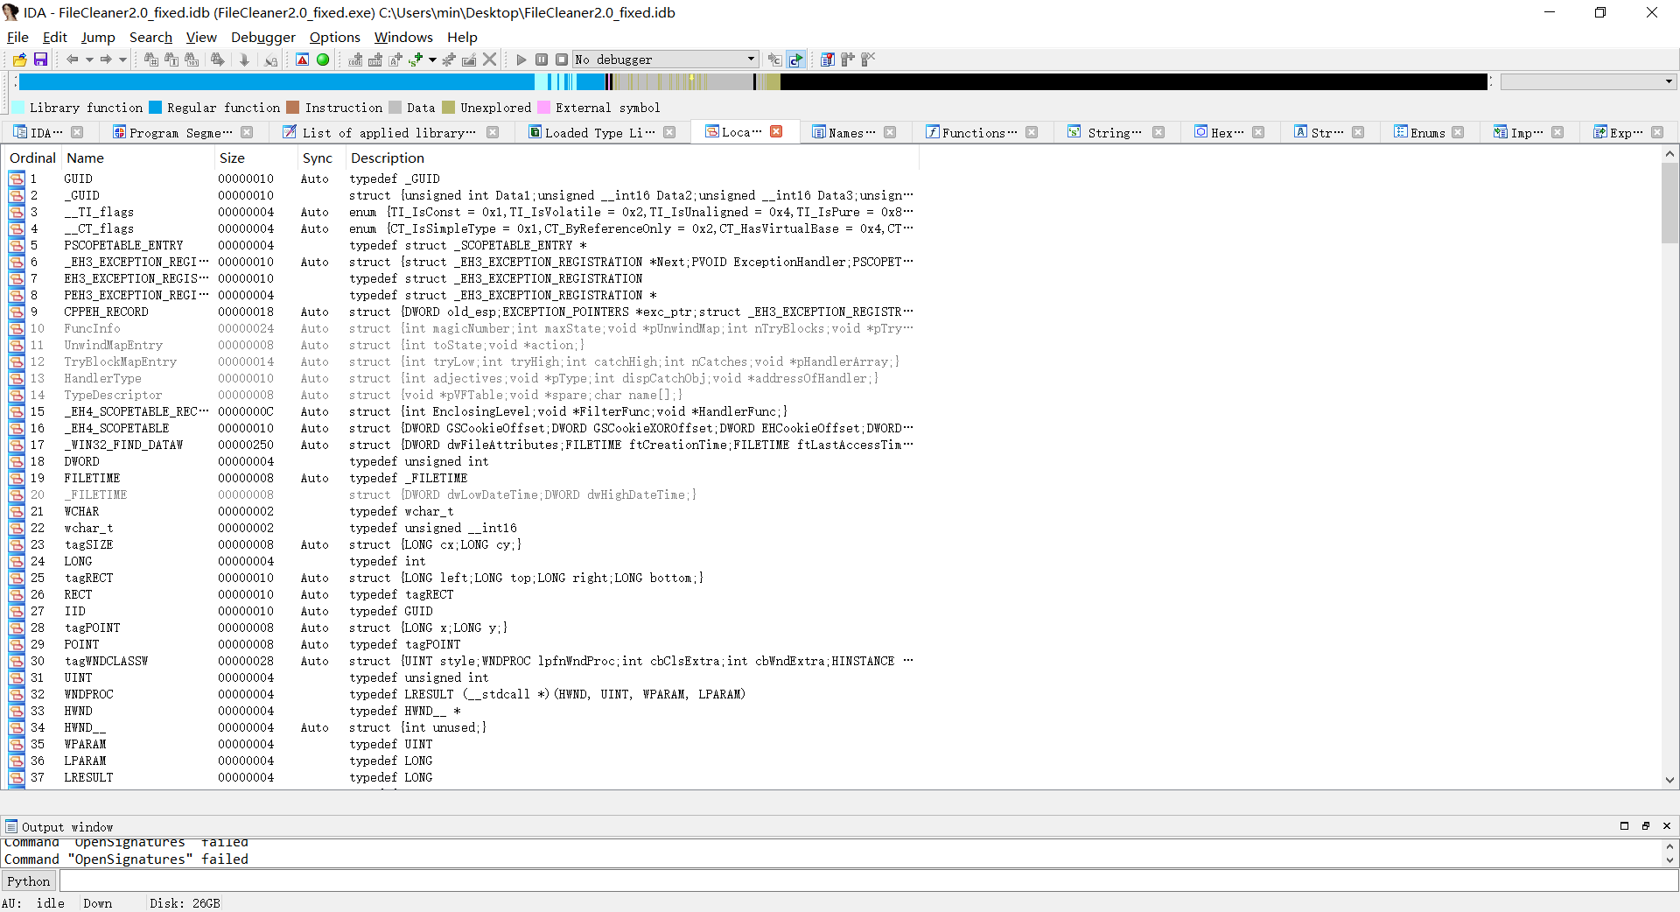
Task: Click the types list up scroll arrow
Action: coord(1669,154)
